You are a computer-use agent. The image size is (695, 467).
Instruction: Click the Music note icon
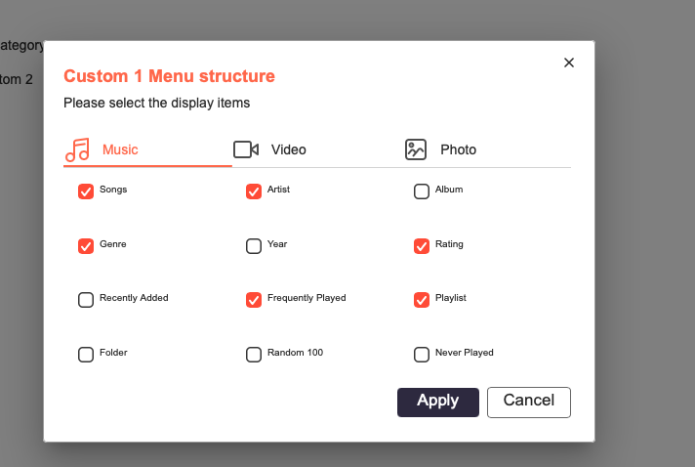77,149
